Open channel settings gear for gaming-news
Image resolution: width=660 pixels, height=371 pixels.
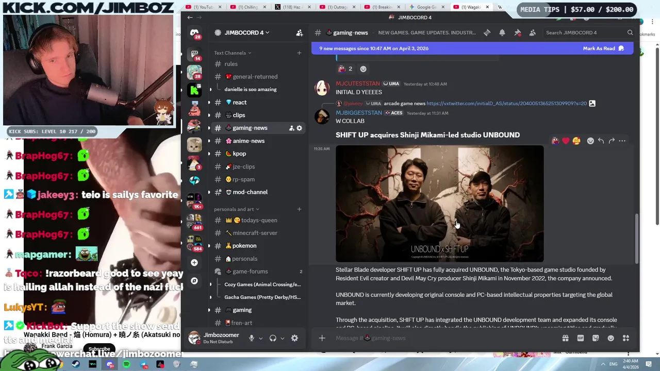pos(299,128)
